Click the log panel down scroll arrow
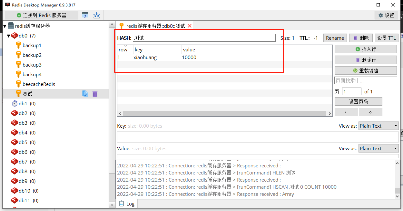Screen dimensions: 403x211 (397, 196)
